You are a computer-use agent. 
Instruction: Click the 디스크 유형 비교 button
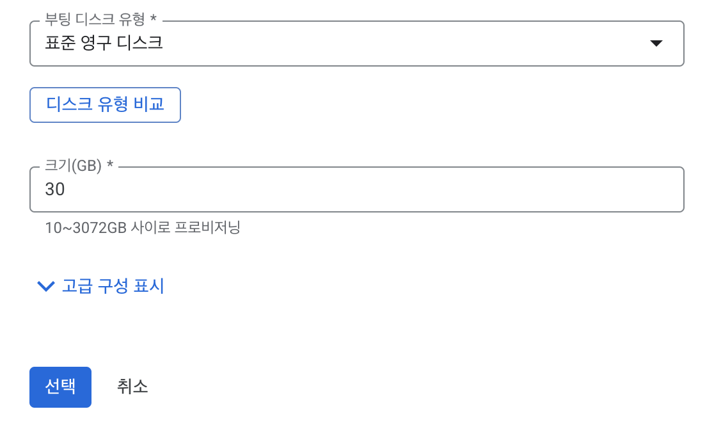[105, 105]
